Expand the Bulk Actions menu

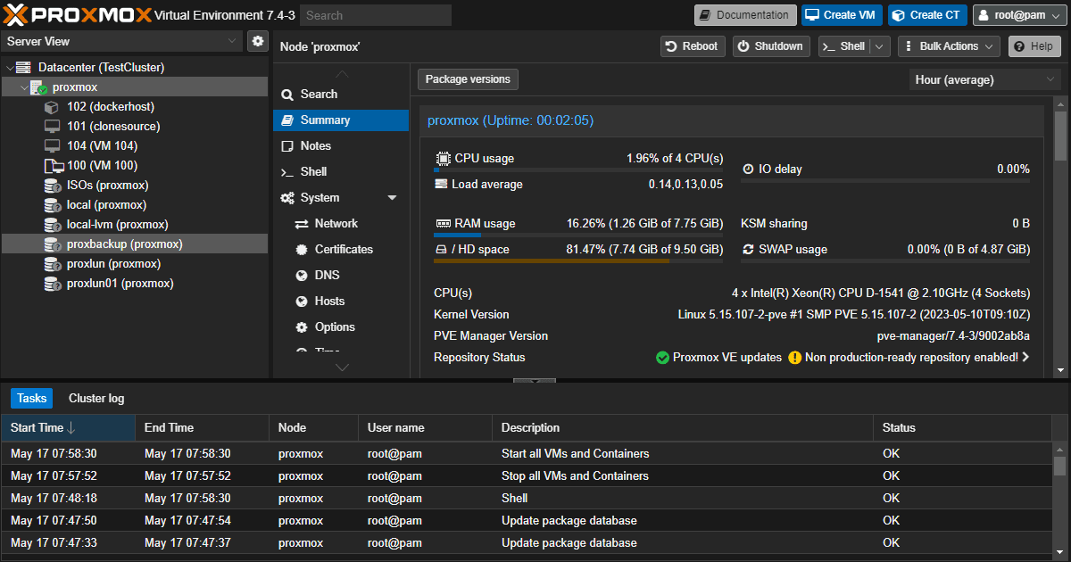tap(950, 46)
